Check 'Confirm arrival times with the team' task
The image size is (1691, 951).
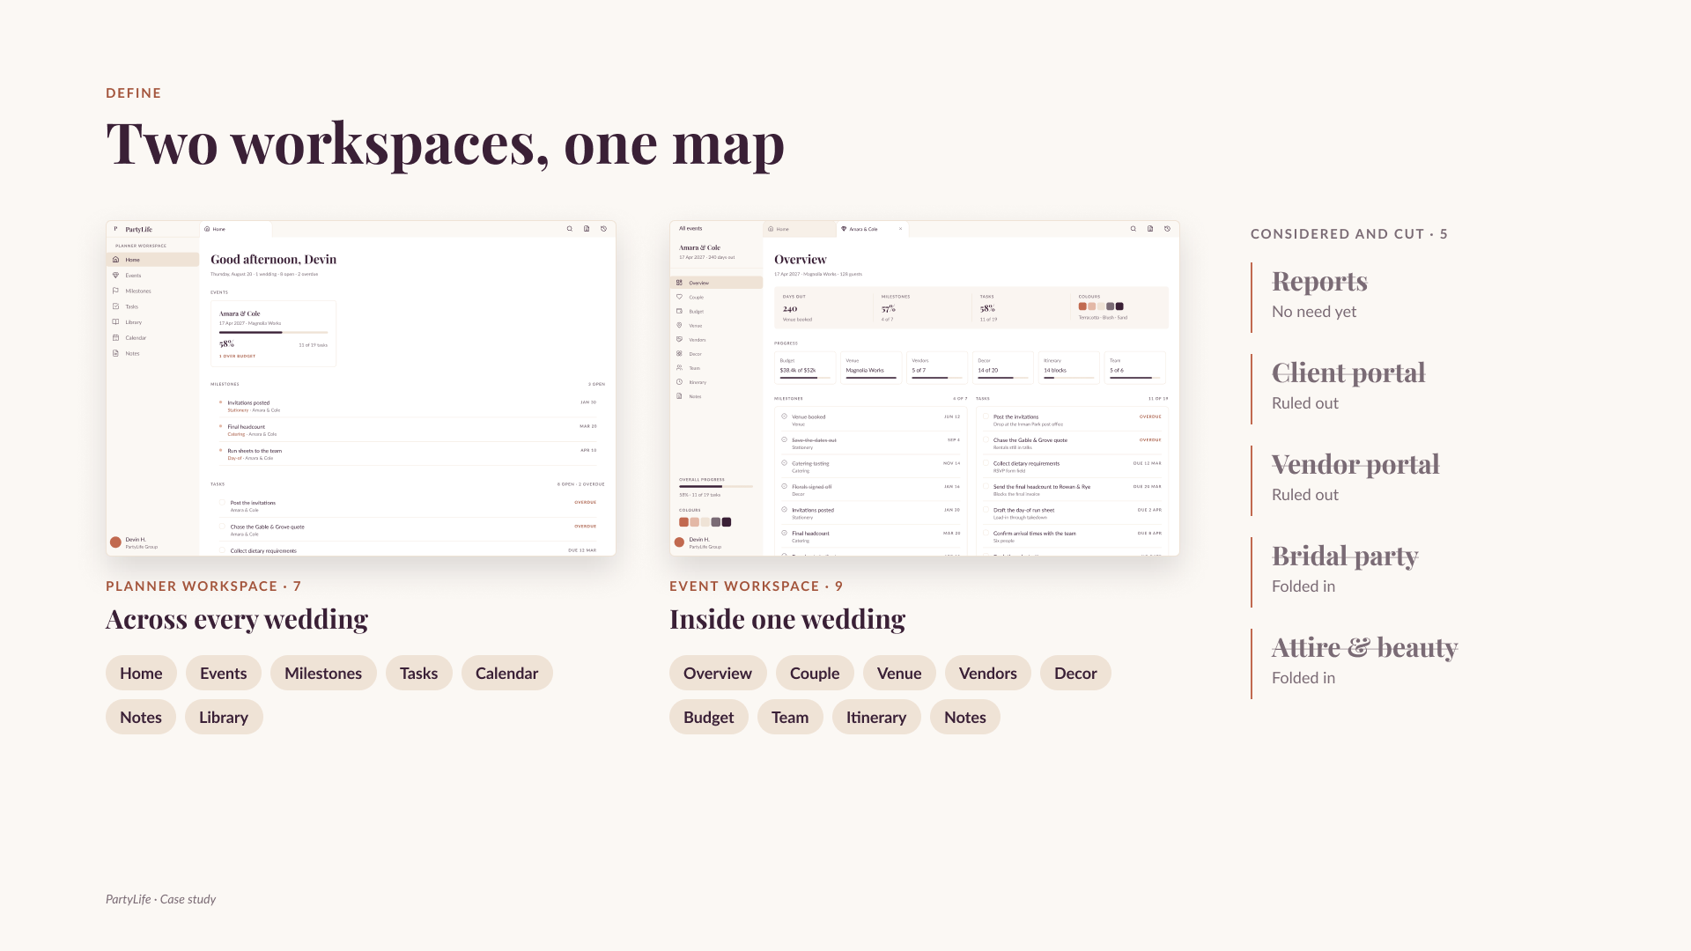point(986,533)
